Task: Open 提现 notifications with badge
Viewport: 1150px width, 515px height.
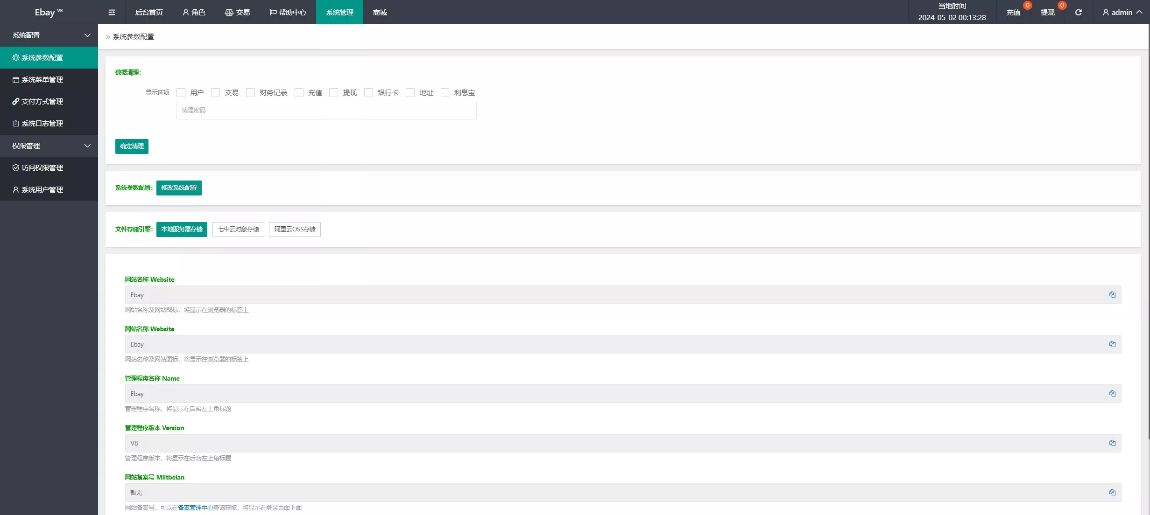Action: tap(1047, 13)
